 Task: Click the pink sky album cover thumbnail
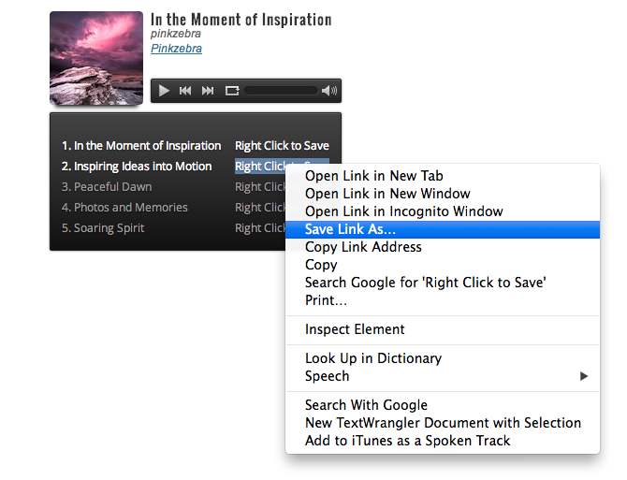tap(95, 57)
